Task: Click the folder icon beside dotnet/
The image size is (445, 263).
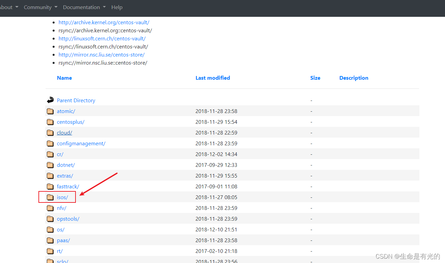Action: coord(50,165)
